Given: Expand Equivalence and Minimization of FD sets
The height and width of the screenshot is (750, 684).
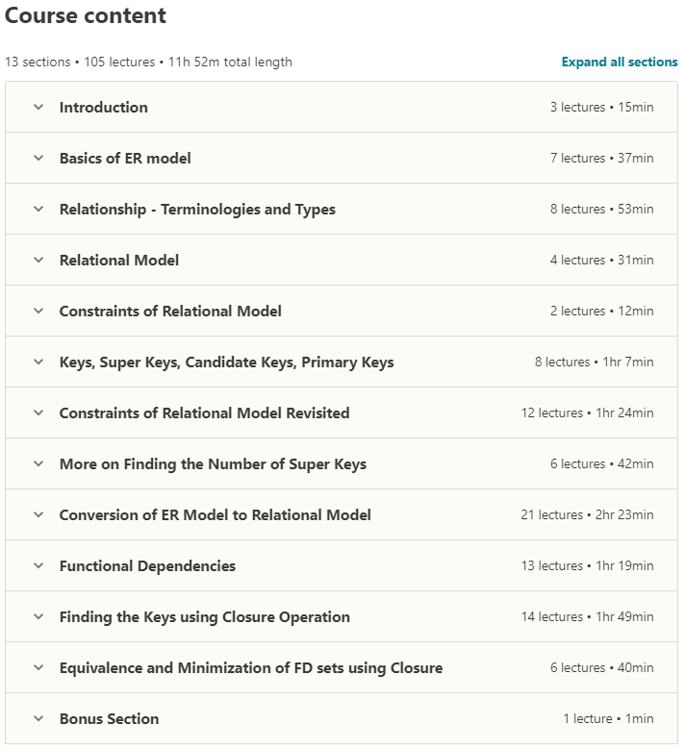Looking at the screenshot, I should point(250,668).
